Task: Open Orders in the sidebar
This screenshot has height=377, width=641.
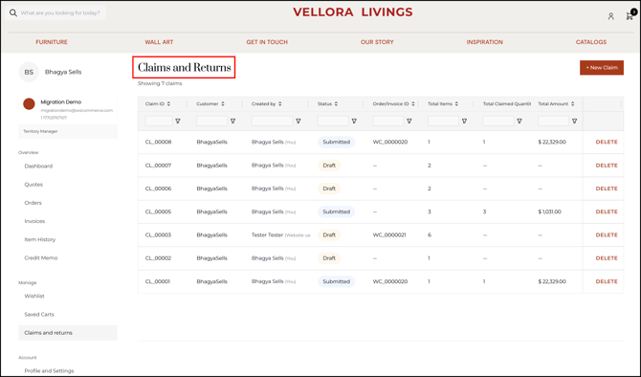Action: pyautogui.click(x=33, y=203)
